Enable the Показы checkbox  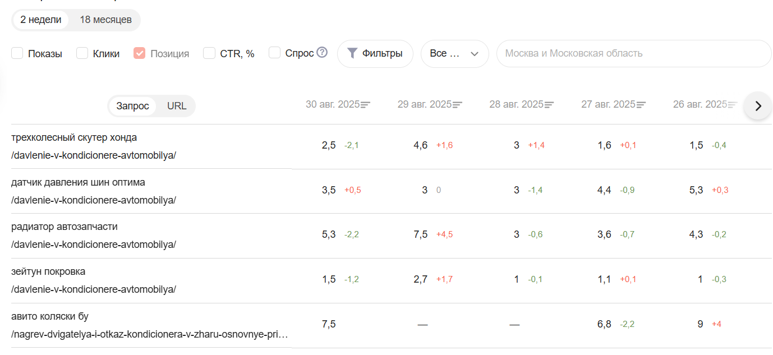click(x=17, y=53)
